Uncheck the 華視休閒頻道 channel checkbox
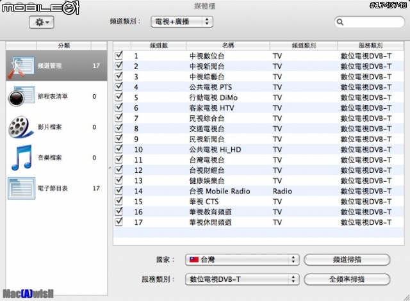The image size is (410, 301). click(x=119, y=222)
